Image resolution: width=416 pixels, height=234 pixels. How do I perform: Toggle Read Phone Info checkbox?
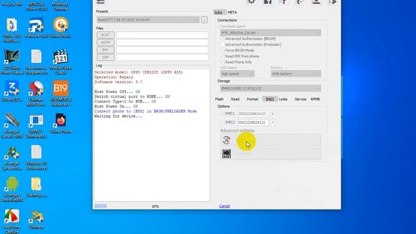point(222,62)
